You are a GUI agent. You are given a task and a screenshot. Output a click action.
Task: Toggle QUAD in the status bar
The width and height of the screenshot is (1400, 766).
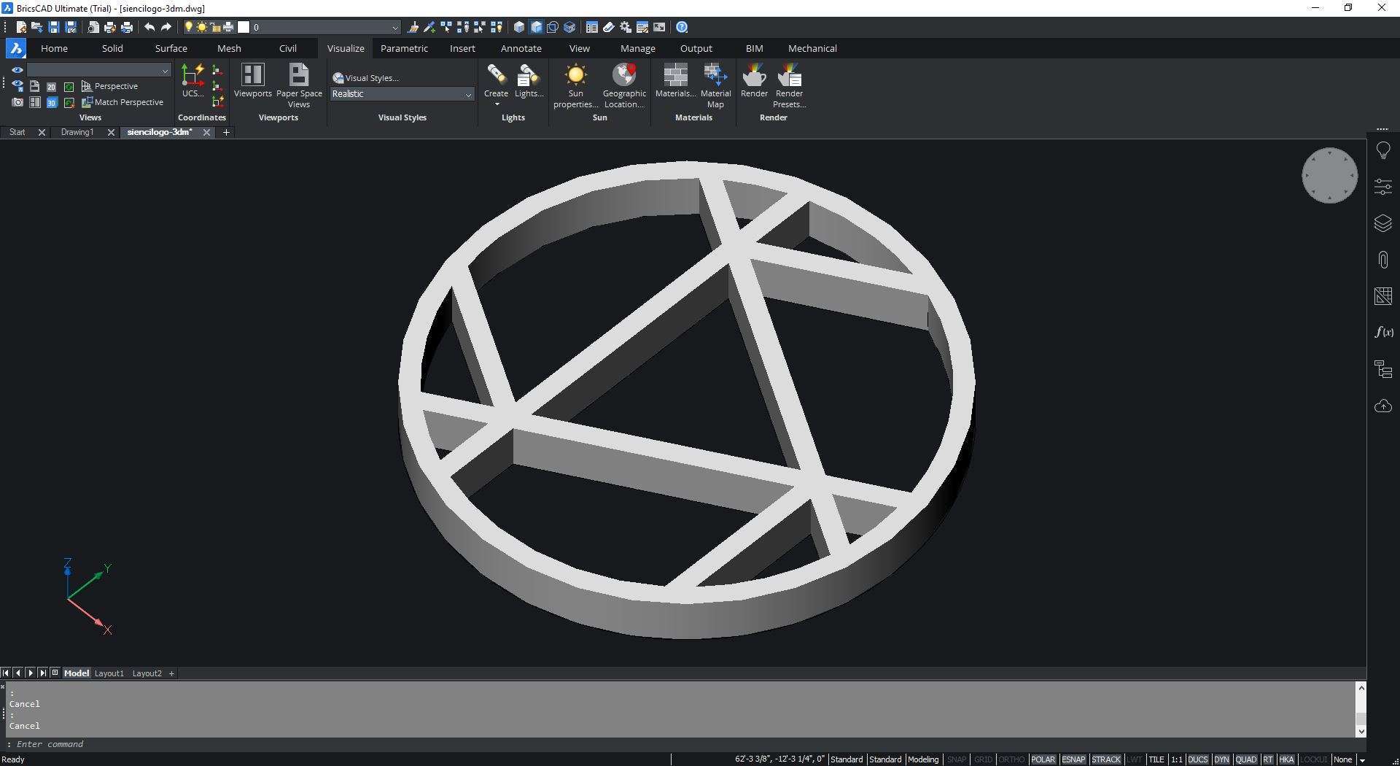click(x=1246, y=759)
